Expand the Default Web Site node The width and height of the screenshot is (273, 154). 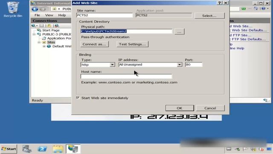[44, 47]
